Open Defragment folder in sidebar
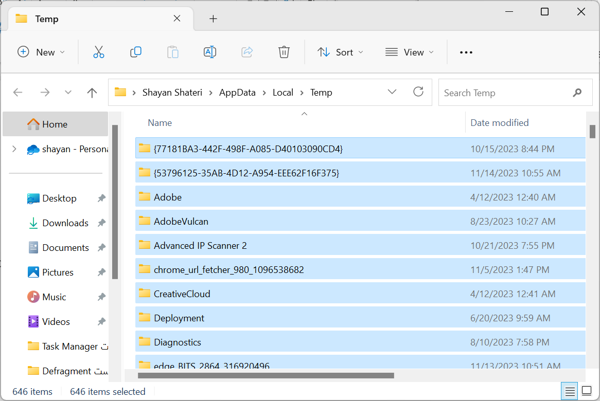Image resolution: width=600 pixels, height=401 pixels. click(x=67, y=371)
